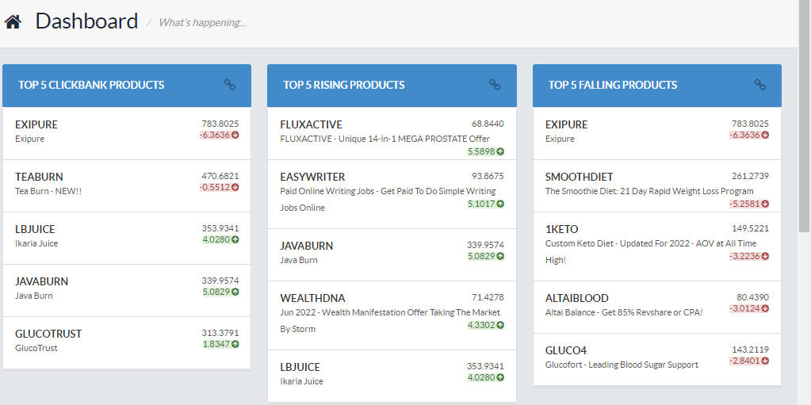Click down arrow next to -6.3636 in ClickBank panel
Image resolution: width=811 pixels, height=405 pixels.
coord(235,135)
